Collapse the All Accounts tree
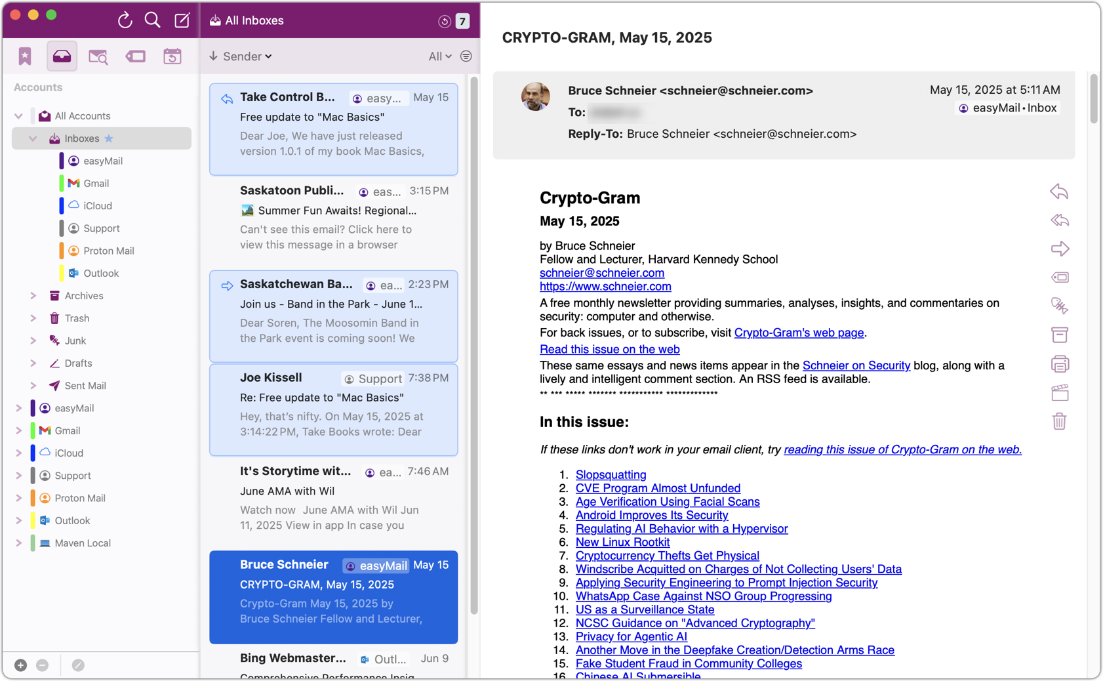Screen dimensions: 1103x681 point(18,116)
